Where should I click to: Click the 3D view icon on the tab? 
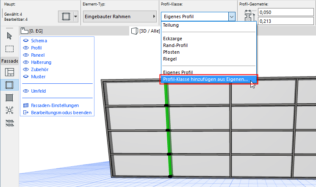tap(134, 31)
